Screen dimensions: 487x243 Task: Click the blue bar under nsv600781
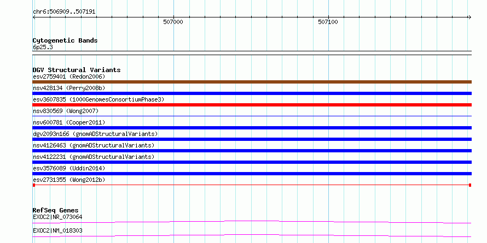252,128
